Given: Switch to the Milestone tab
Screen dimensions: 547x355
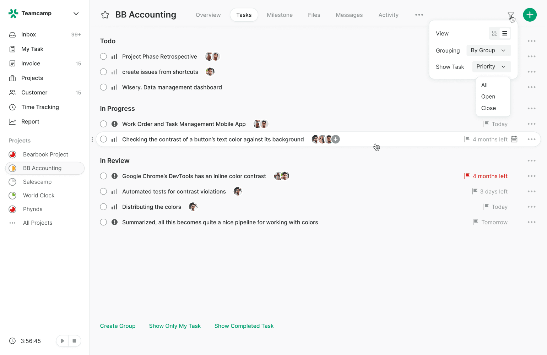Looking at the screenshot, I should (280, 15).
